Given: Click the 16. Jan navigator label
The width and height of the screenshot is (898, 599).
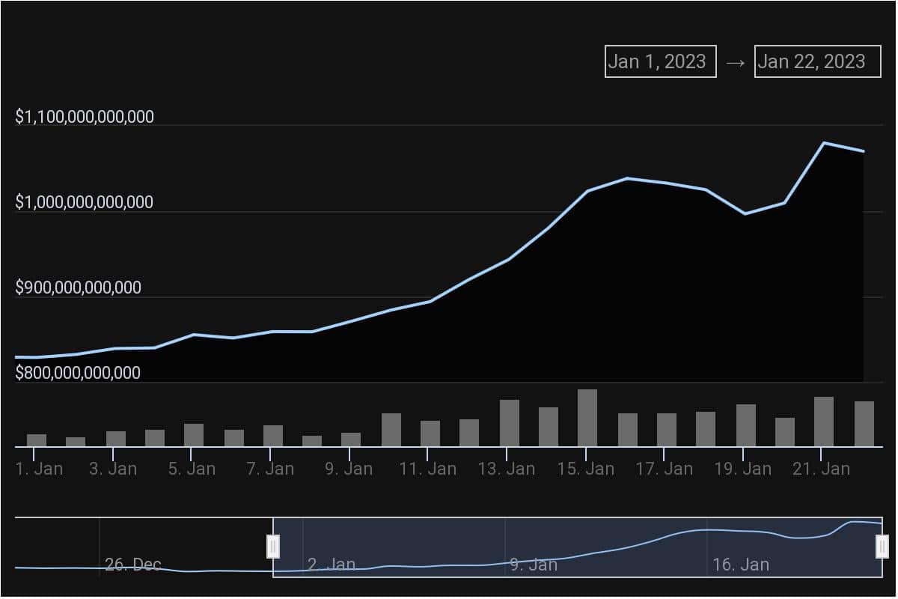Looking at the screenshot, I should click(x=741, y=565).
